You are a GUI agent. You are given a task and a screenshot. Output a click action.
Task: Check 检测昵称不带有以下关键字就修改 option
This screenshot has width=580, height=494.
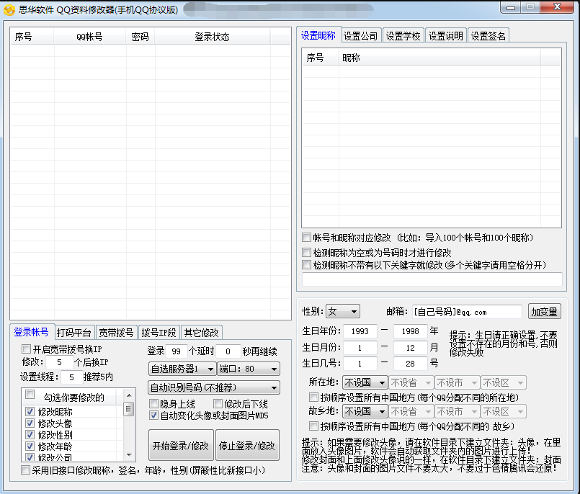pyautogui.click(x=306, y=265)
